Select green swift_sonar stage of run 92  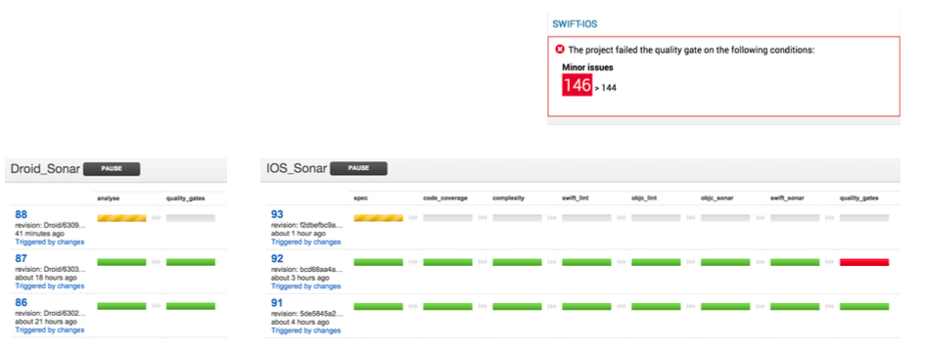pyautogui.click(x=795, y=262)
